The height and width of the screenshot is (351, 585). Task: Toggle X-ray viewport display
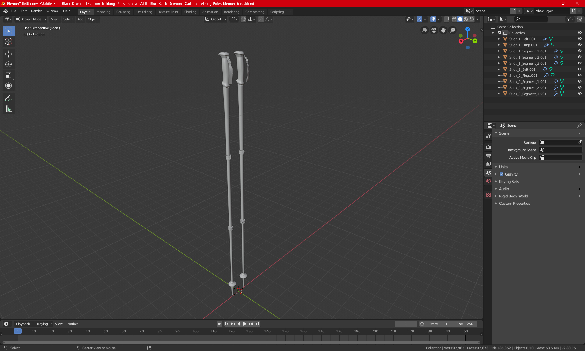pos(447,19)
